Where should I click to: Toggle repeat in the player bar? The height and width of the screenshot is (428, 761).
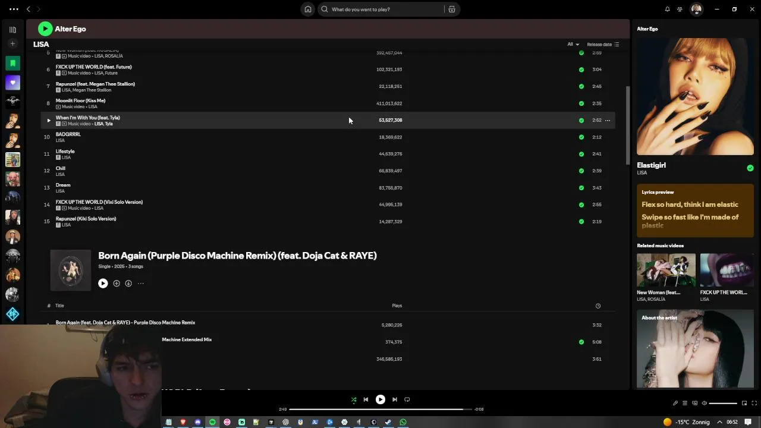(407, 399)
